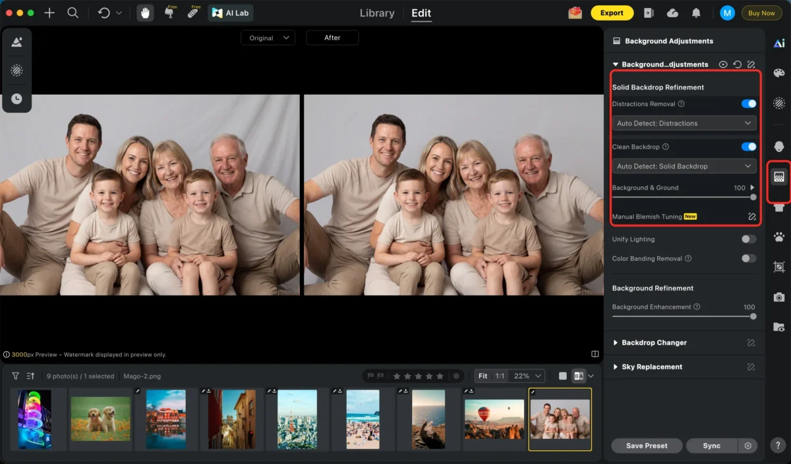Switch to the Library tab
791x464 pixels.
[376, 13]
